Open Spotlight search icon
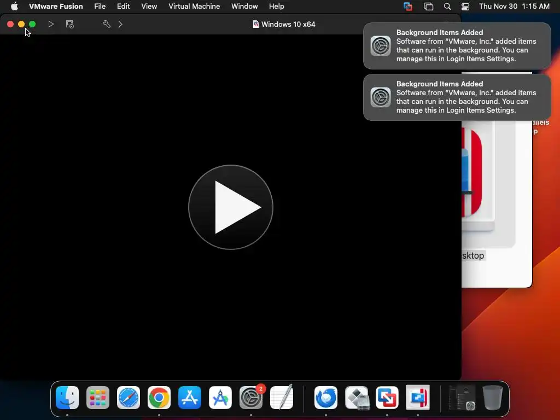The image size is (560, 420). tap(447, 6)
